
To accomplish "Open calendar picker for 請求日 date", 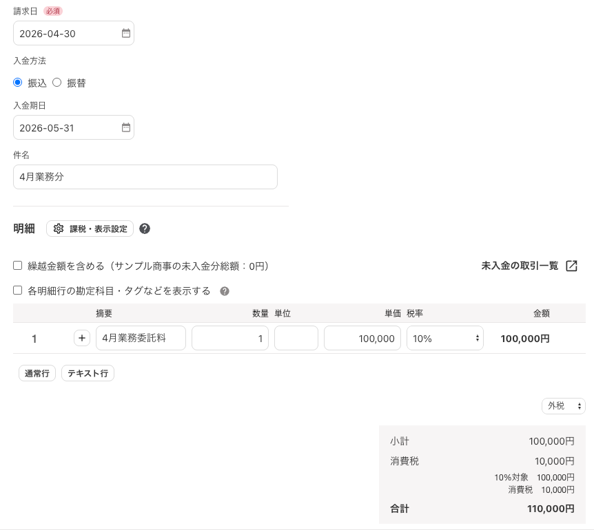I will (126, 33).
